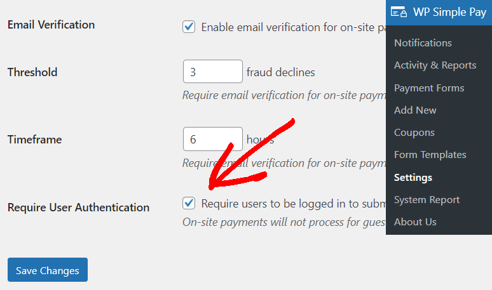Open the WP Simple Pay menu header
Viewport: 492px width, 290px height.
[x=439, y=13]
